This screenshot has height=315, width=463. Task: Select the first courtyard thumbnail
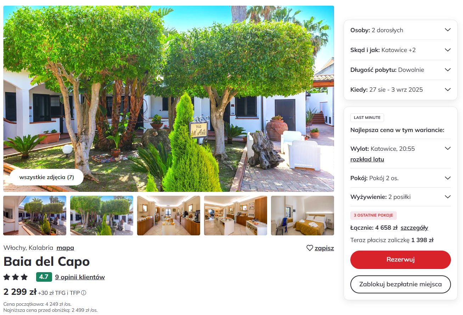(35, 216)
